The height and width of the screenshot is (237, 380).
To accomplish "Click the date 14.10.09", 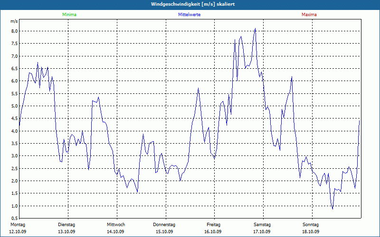I will [115, 232].
